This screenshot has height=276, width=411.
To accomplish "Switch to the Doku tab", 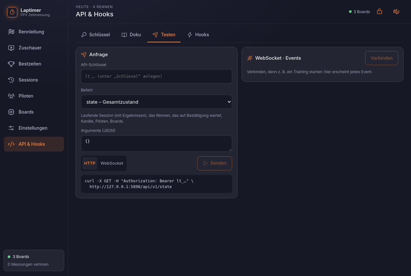I will click(131, 35).
